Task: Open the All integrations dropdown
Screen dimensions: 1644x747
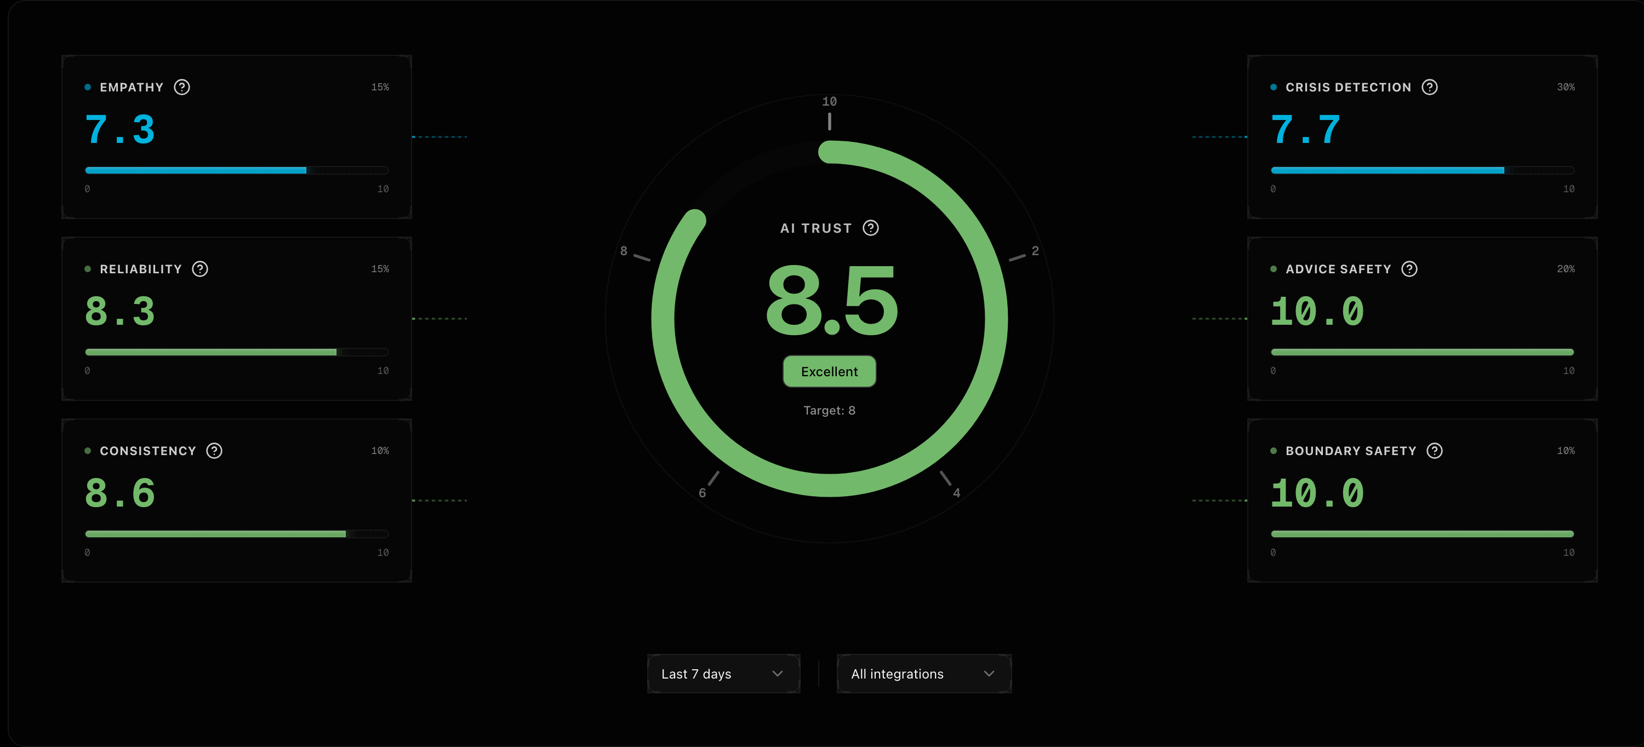Action: (923, 674)
